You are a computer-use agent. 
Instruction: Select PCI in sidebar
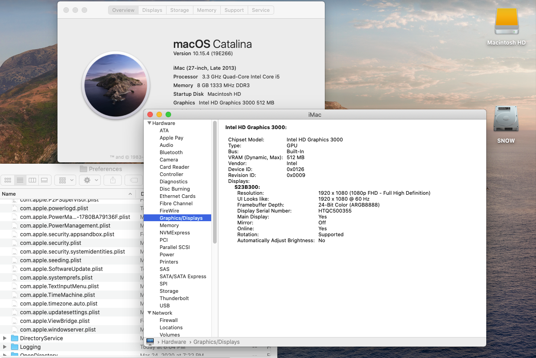(x=163, y=240)
